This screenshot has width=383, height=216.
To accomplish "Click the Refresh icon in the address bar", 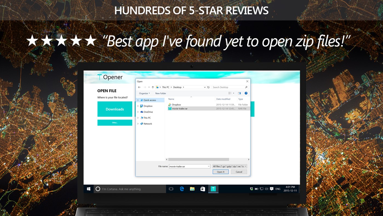I will pyautogui.click(x=208, y=87).
